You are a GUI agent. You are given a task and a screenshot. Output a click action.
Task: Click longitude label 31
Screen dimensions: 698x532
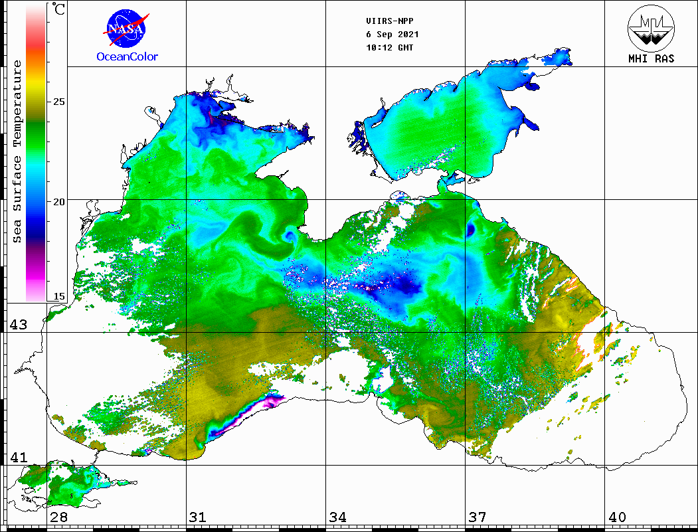tap(198, 517)
